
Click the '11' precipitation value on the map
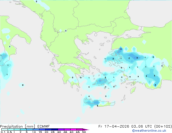click(121, 49)
